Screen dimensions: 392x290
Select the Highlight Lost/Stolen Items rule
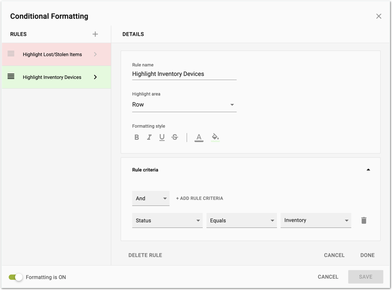coord(52,55)
